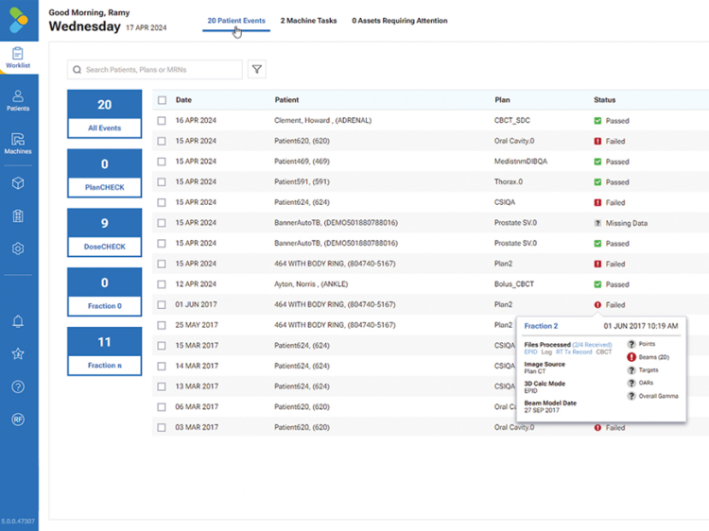709x531 pixels.
Task: Check the box for 25 MAY 2017 row
Action: click(162, 325)
